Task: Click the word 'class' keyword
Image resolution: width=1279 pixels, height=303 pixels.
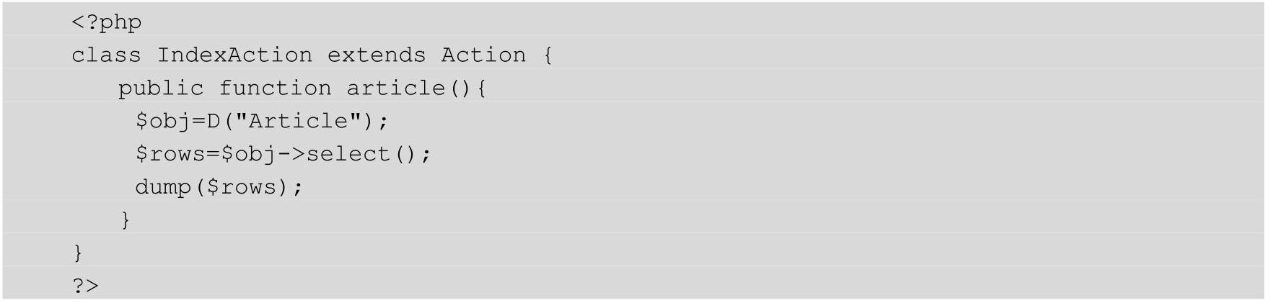Action: [x=106, y=55]
